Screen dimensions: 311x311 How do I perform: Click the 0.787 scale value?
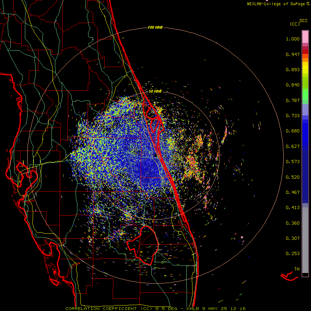pyautogui.click(x=293, y=100)
